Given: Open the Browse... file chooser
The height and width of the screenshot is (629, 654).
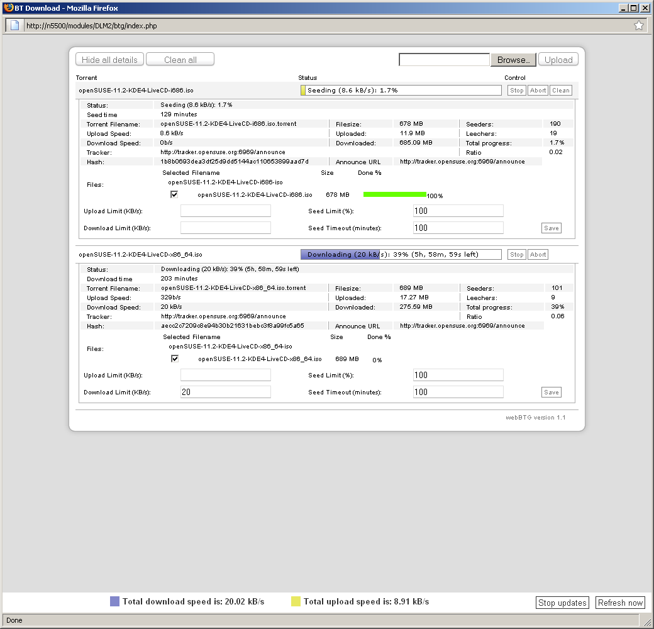Looking at the screenshot, I should pos(513,60).
